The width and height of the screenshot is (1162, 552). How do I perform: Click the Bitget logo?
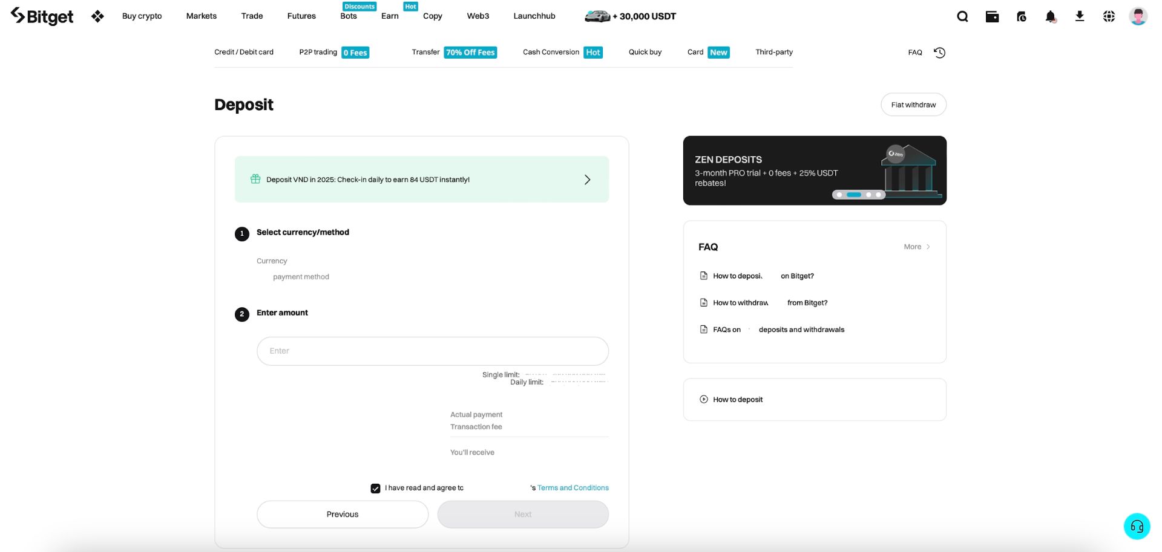click(42, 16)
